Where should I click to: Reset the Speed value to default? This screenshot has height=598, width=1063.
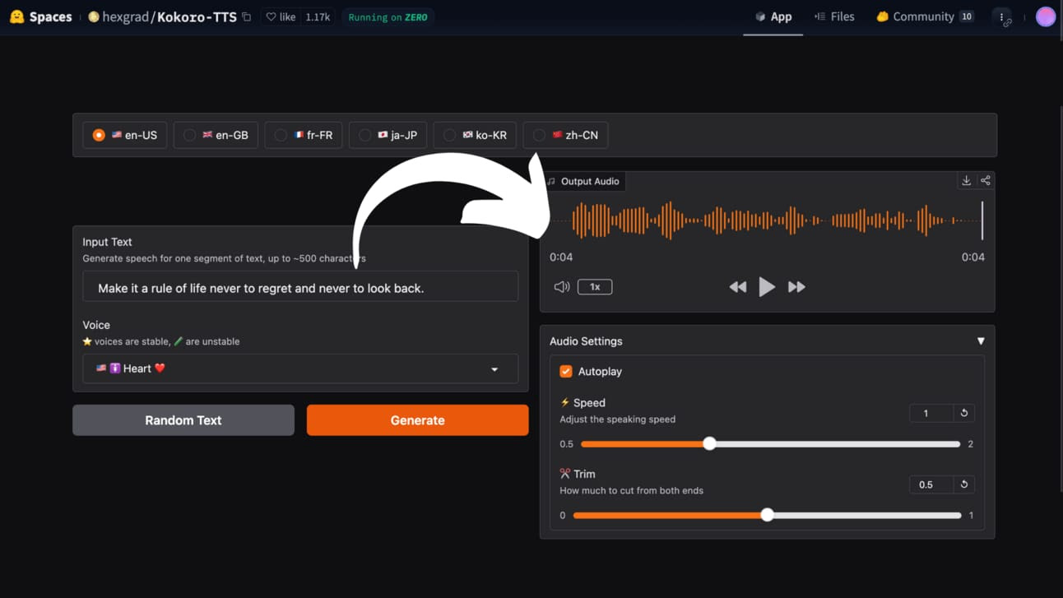964,413
